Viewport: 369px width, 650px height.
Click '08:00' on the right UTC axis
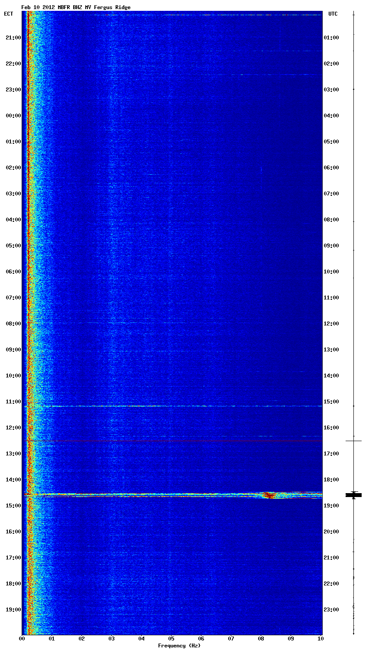click(331, 220)
